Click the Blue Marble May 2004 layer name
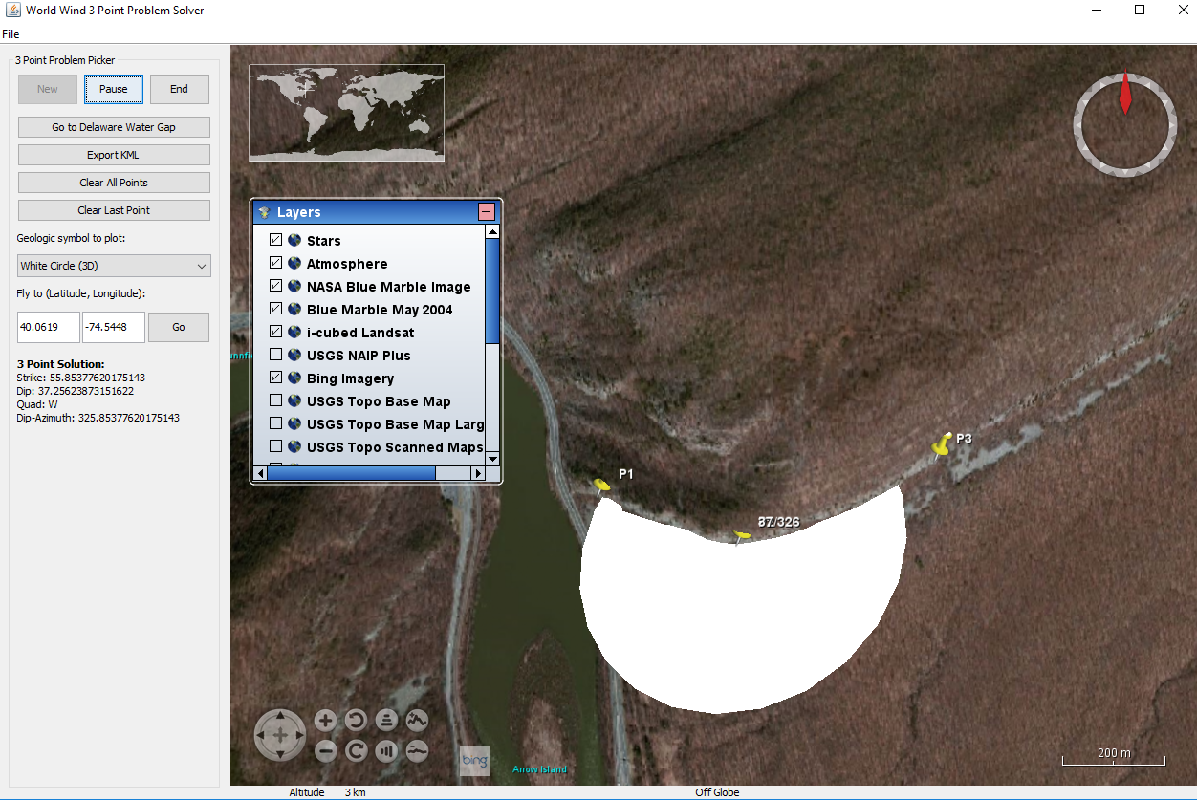This screenshot has height=800, width=1197. (380, 310)
